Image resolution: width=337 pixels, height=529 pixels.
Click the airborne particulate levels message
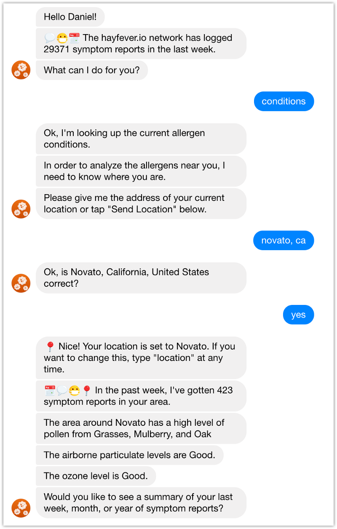tap(129, 455)
